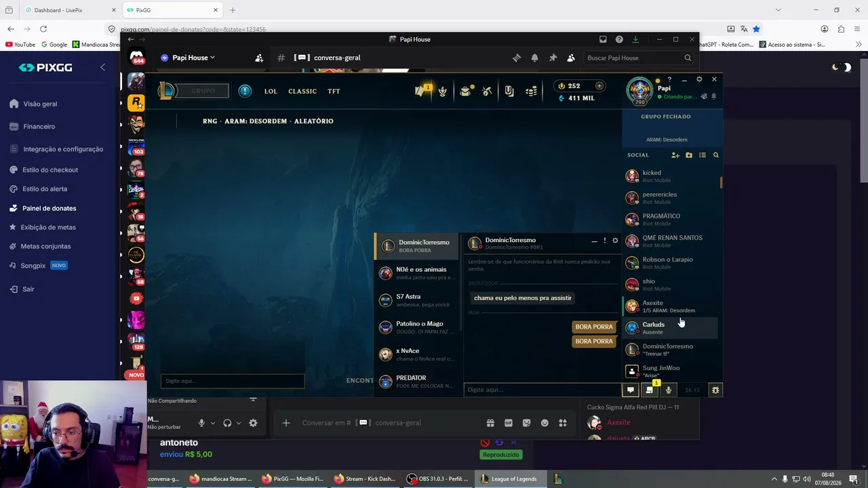Minimize the DomínicTorresmo chat window
The width and height of the screenshot is (868, 488).
tap(594, 241)
